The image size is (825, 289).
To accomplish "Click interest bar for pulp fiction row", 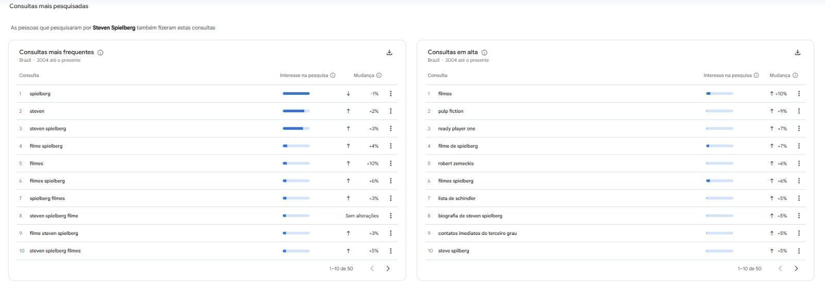I will [719, 111].
